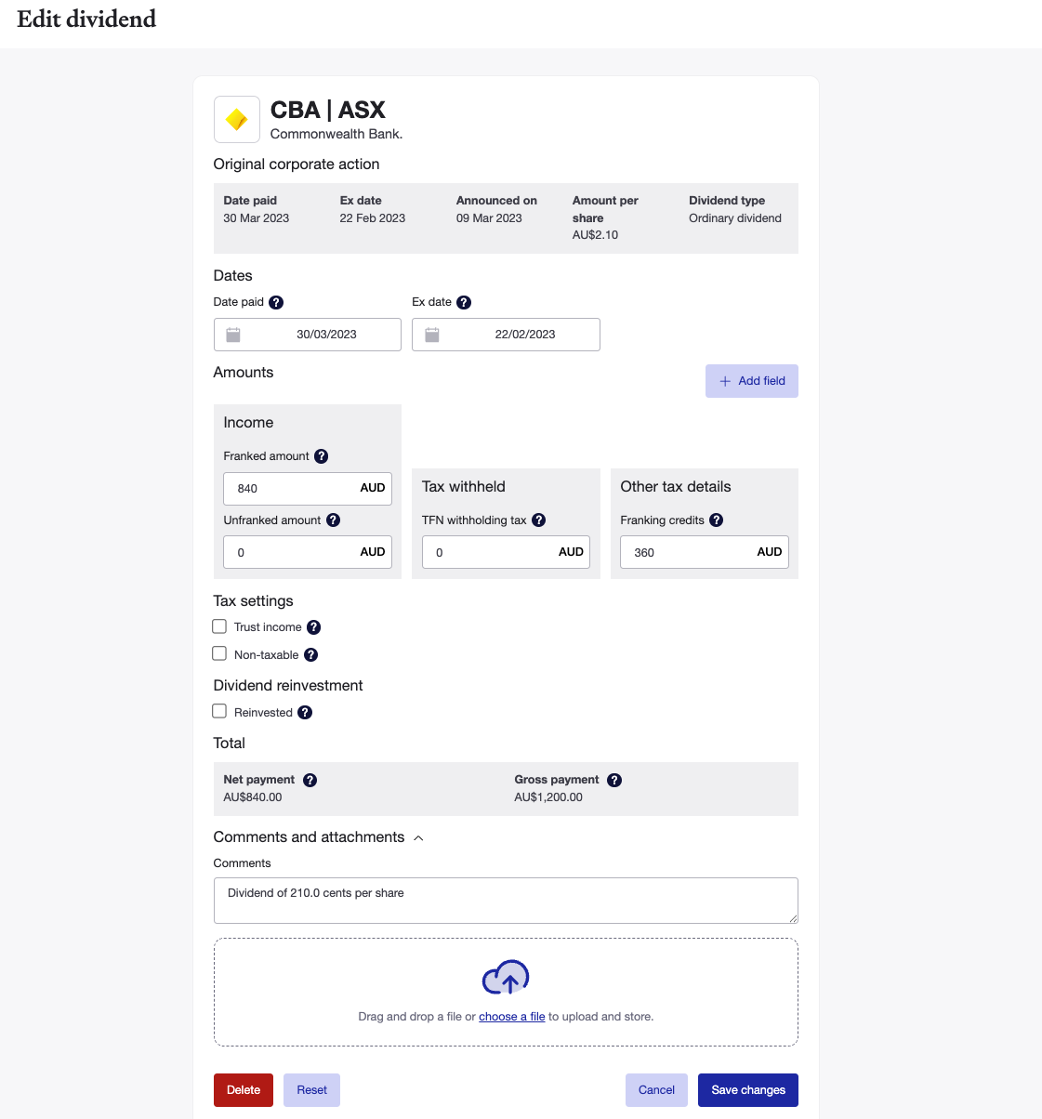Open help icon next to Ex date
The width and height of the screenshot is (1042, 1119).
464,302
